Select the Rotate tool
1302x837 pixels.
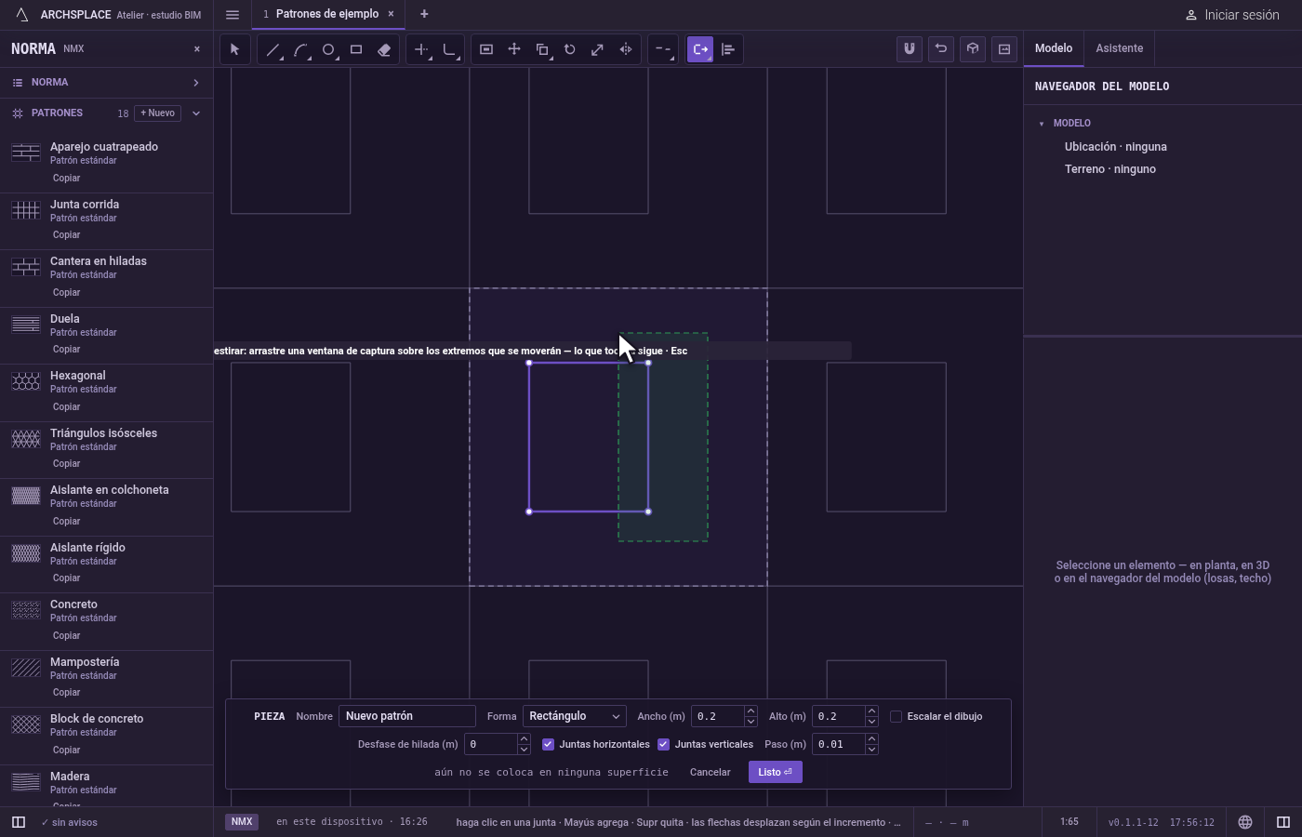570,49
